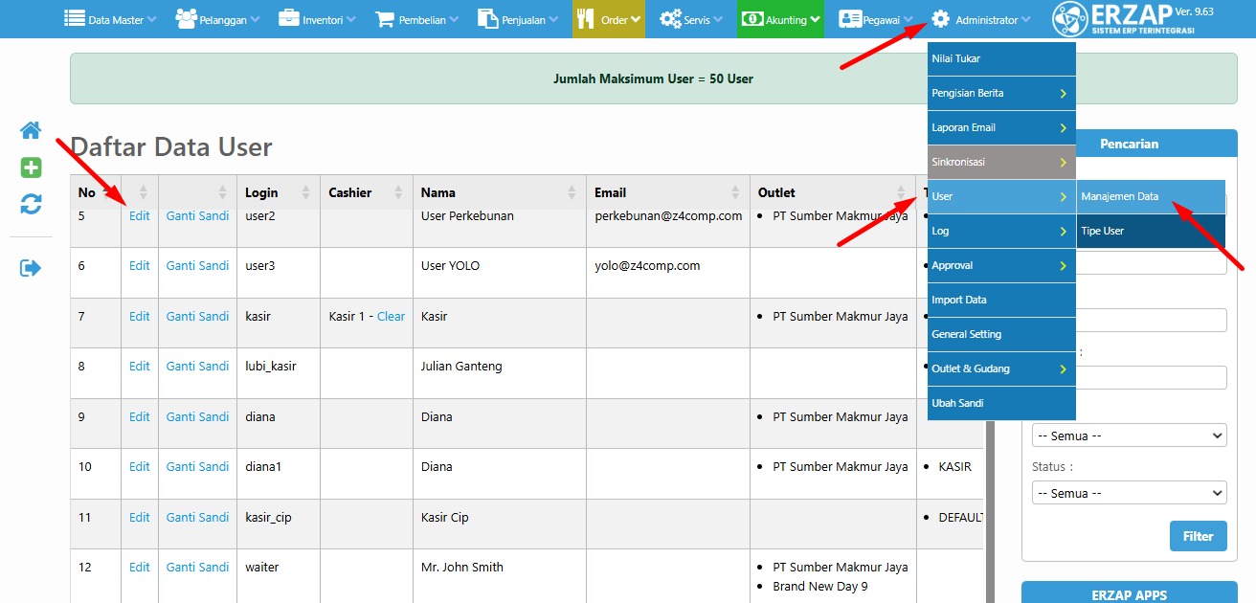The image size is (1256, 603).
Task: Click the Filter button
Action: 1197,536
